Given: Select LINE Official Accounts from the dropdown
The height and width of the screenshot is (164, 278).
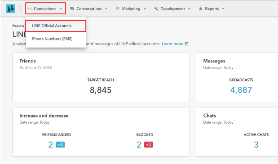Looking at the screenshot, I should [x=56, y=26].
